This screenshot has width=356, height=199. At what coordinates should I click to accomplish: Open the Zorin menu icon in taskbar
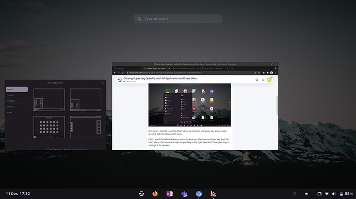[x=141, y=194]
